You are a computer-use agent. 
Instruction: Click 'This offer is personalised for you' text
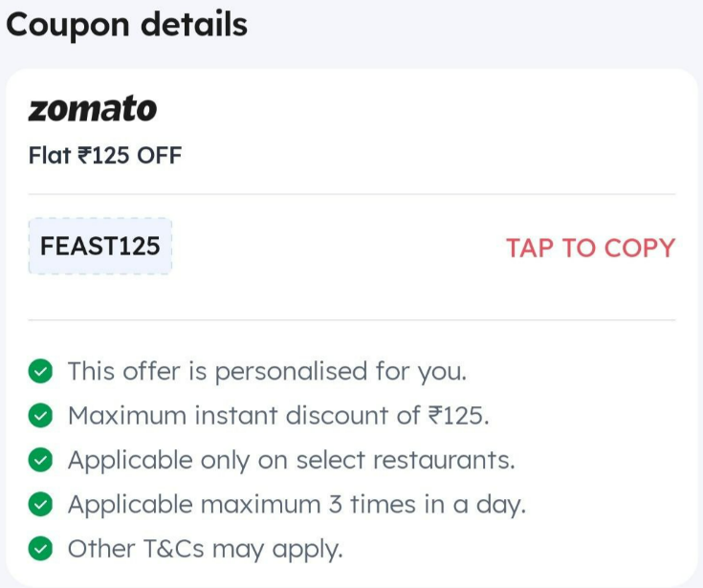point(267,372)
